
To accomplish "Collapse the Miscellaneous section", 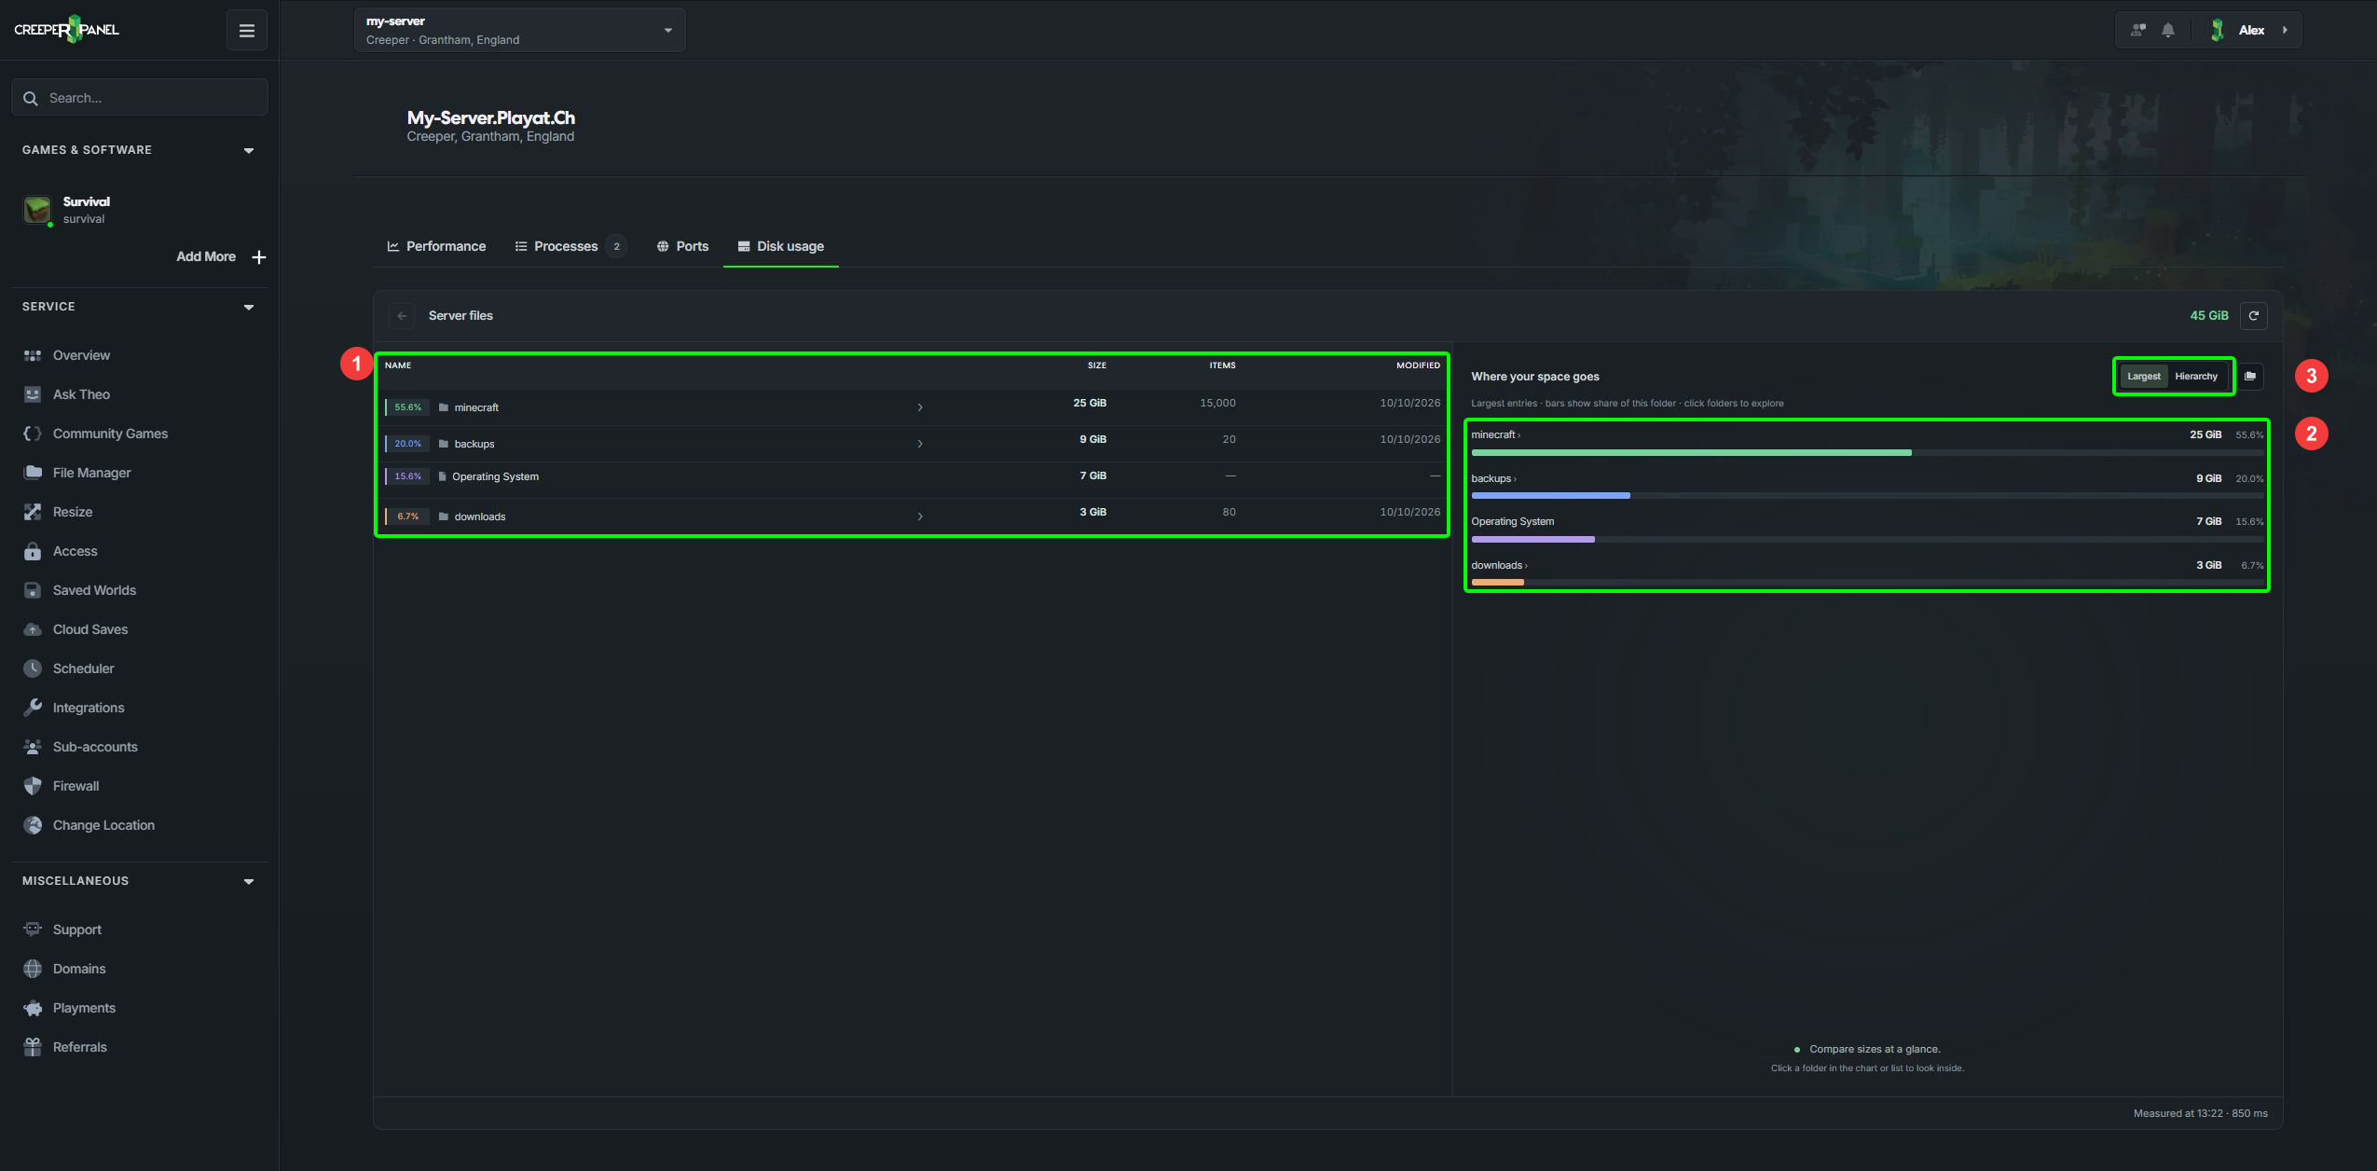I will (x=249, y=881).
